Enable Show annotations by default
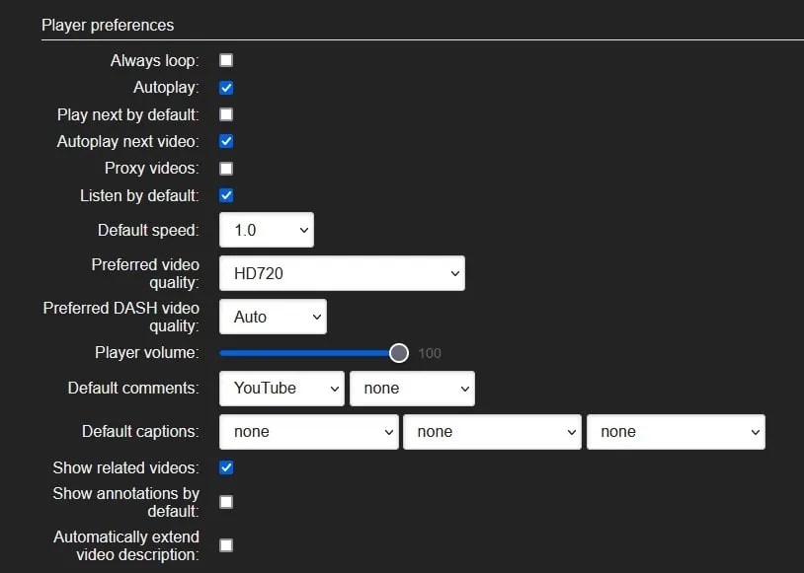Screen dimensions: 804x573 (226, 502)
